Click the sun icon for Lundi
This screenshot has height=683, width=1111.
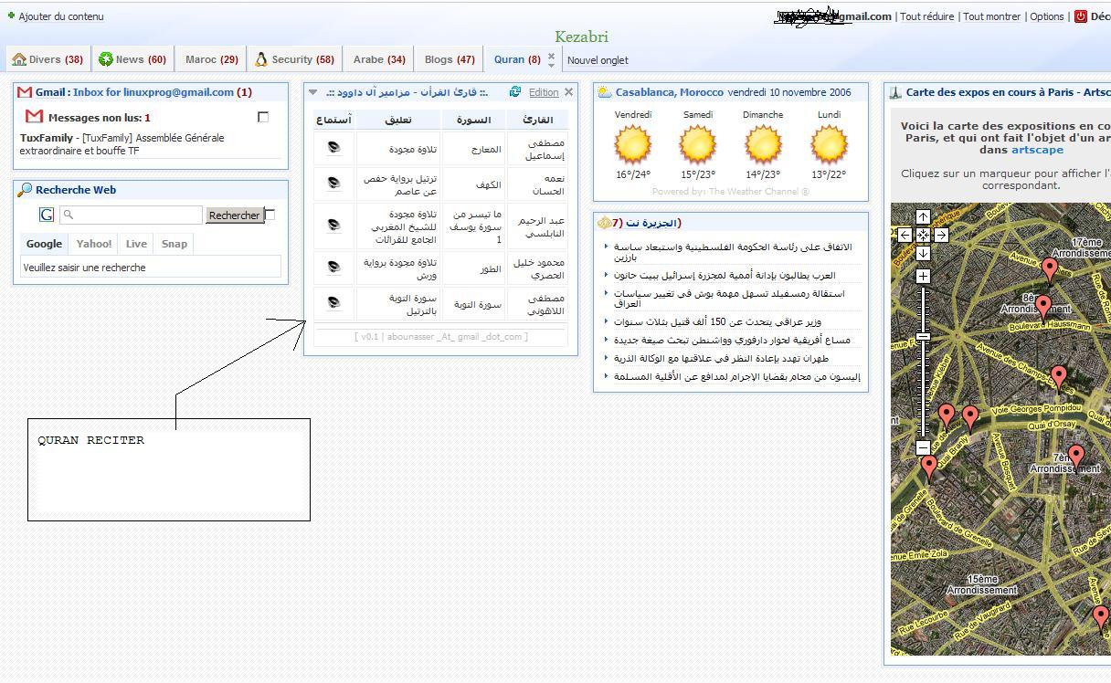(829, 144)
